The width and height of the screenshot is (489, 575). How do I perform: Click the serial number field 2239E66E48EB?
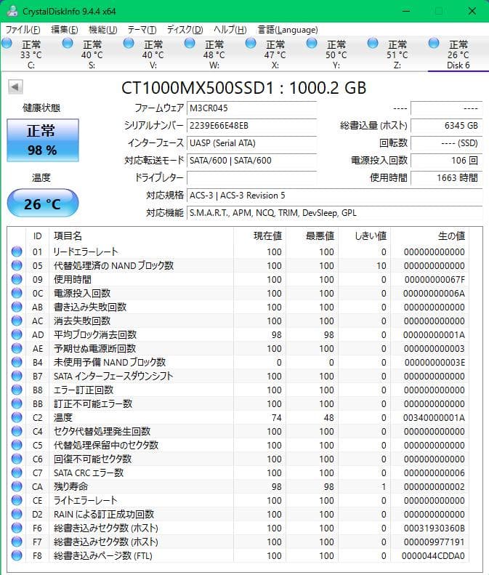pos(252,126)
